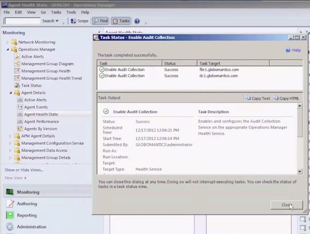Toggle the Tasks pane toolbar button
310x234 pixels.
(x=121, y=21)
